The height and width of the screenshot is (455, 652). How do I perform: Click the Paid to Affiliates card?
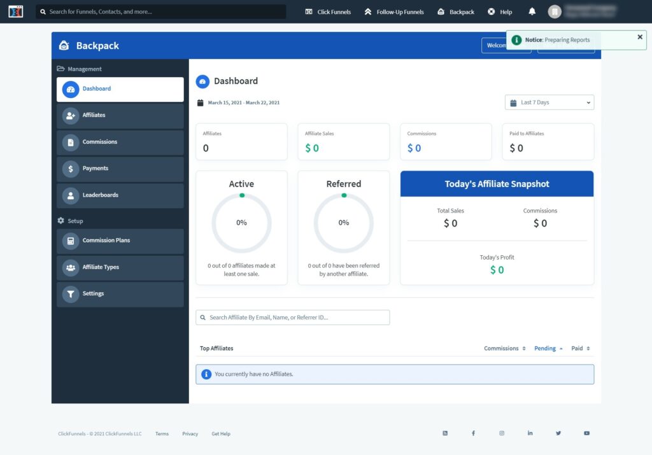pyautogui.click(x=548, y=142)
